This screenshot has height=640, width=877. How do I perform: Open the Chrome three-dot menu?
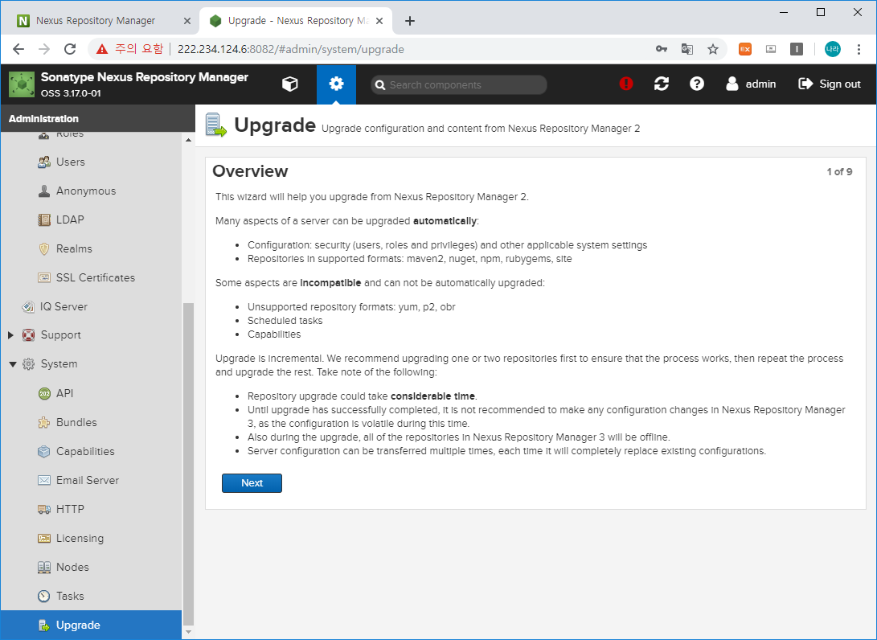(859, 49)
